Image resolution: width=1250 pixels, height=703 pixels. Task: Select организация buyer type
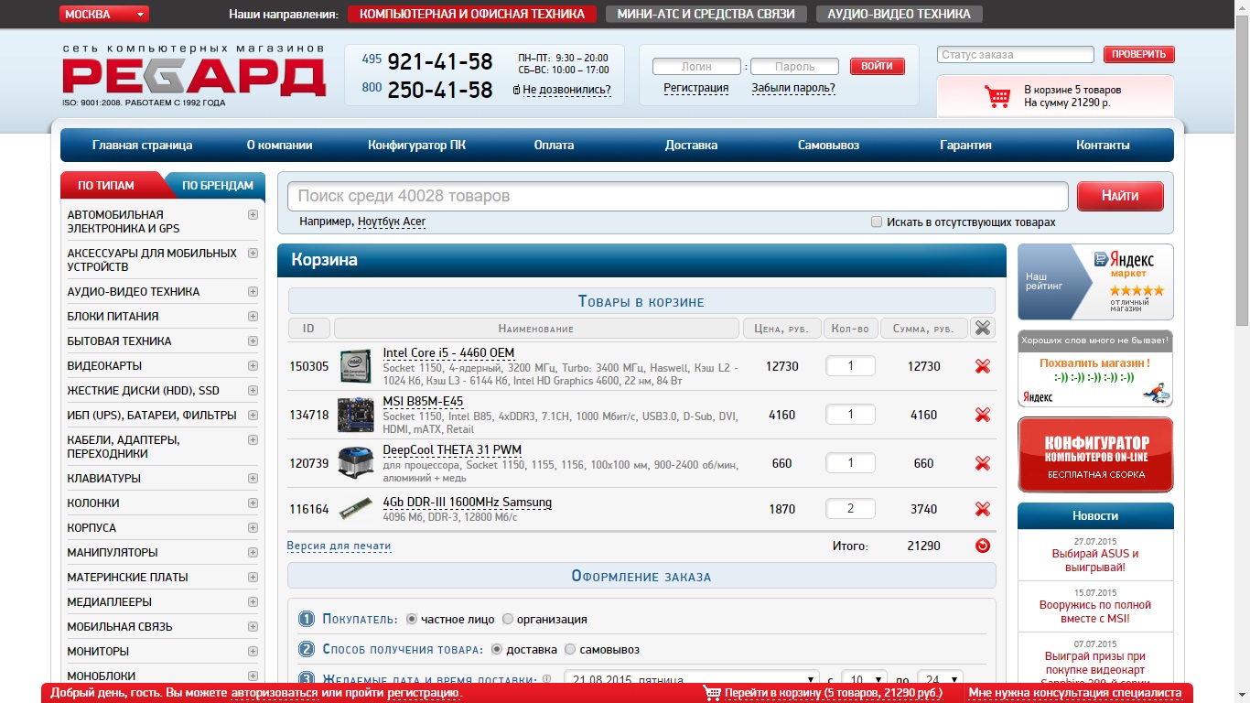pos(508,619)
